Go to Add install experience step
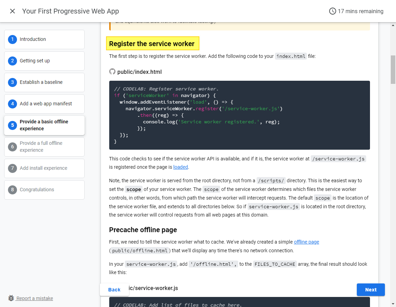 44,168
